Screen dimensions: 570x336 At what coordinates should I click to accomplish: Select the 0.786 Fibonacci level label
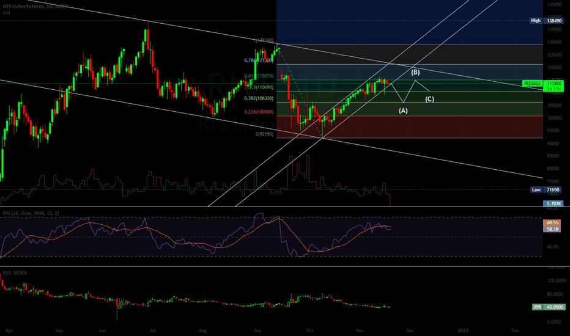coord(259,60)
